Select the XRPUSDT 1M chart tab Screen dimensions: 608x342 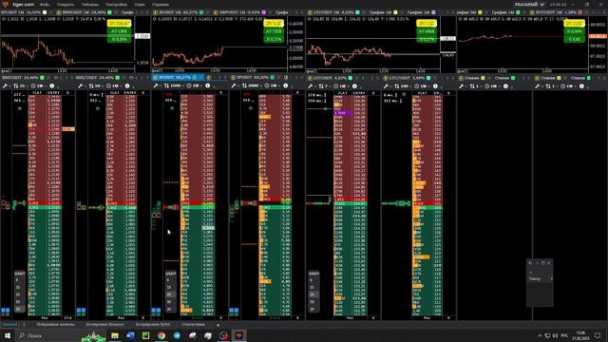pos(239,12)
